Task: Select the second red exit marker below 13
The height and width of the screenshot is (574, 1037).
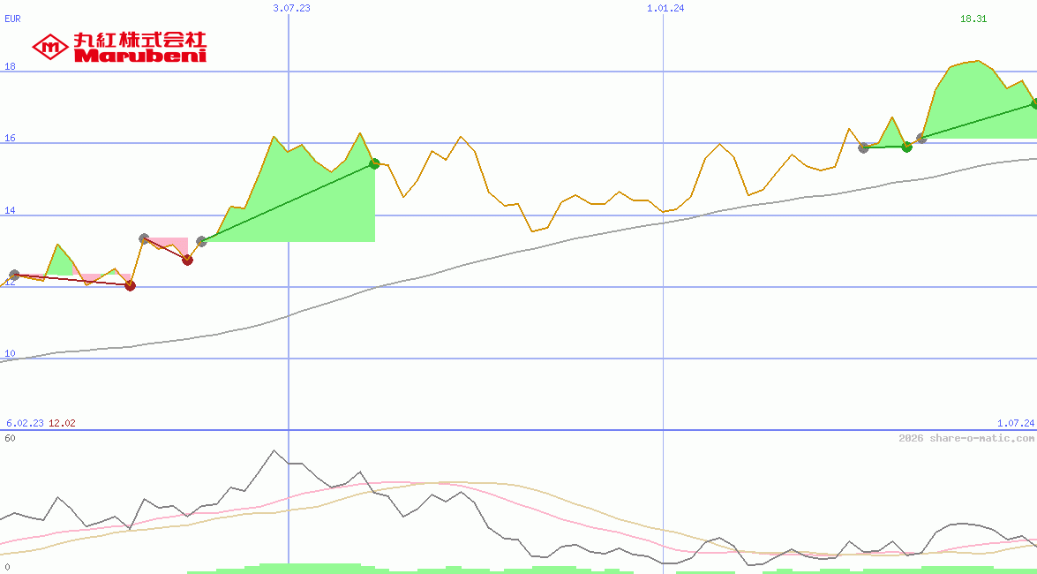Action: [187, 260]
